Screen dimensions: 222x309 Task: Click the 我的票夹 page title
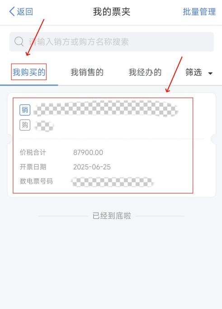point(112,12)
